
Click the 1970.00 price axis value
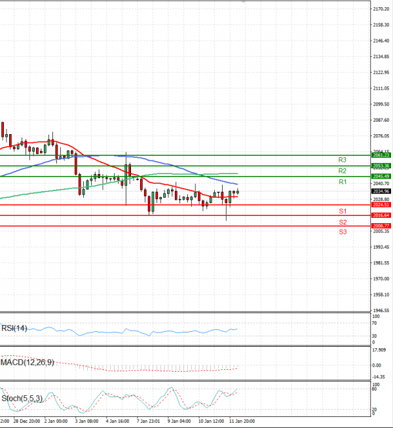(381, 279)
